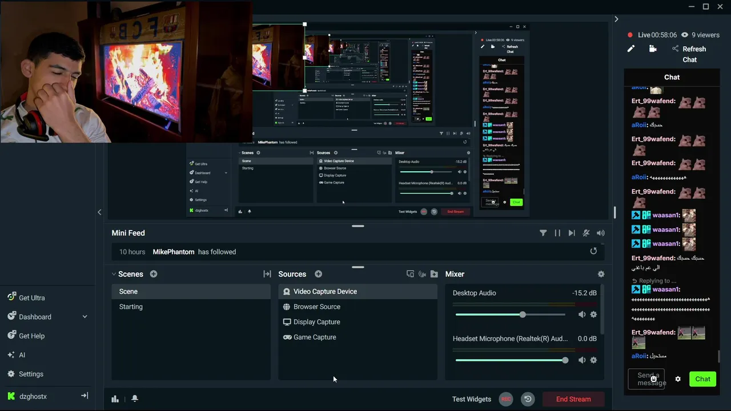Open Dashboard sidebar item
This screenshot has height=411, width=731.
pyautogui.click(x=35, y=317)
